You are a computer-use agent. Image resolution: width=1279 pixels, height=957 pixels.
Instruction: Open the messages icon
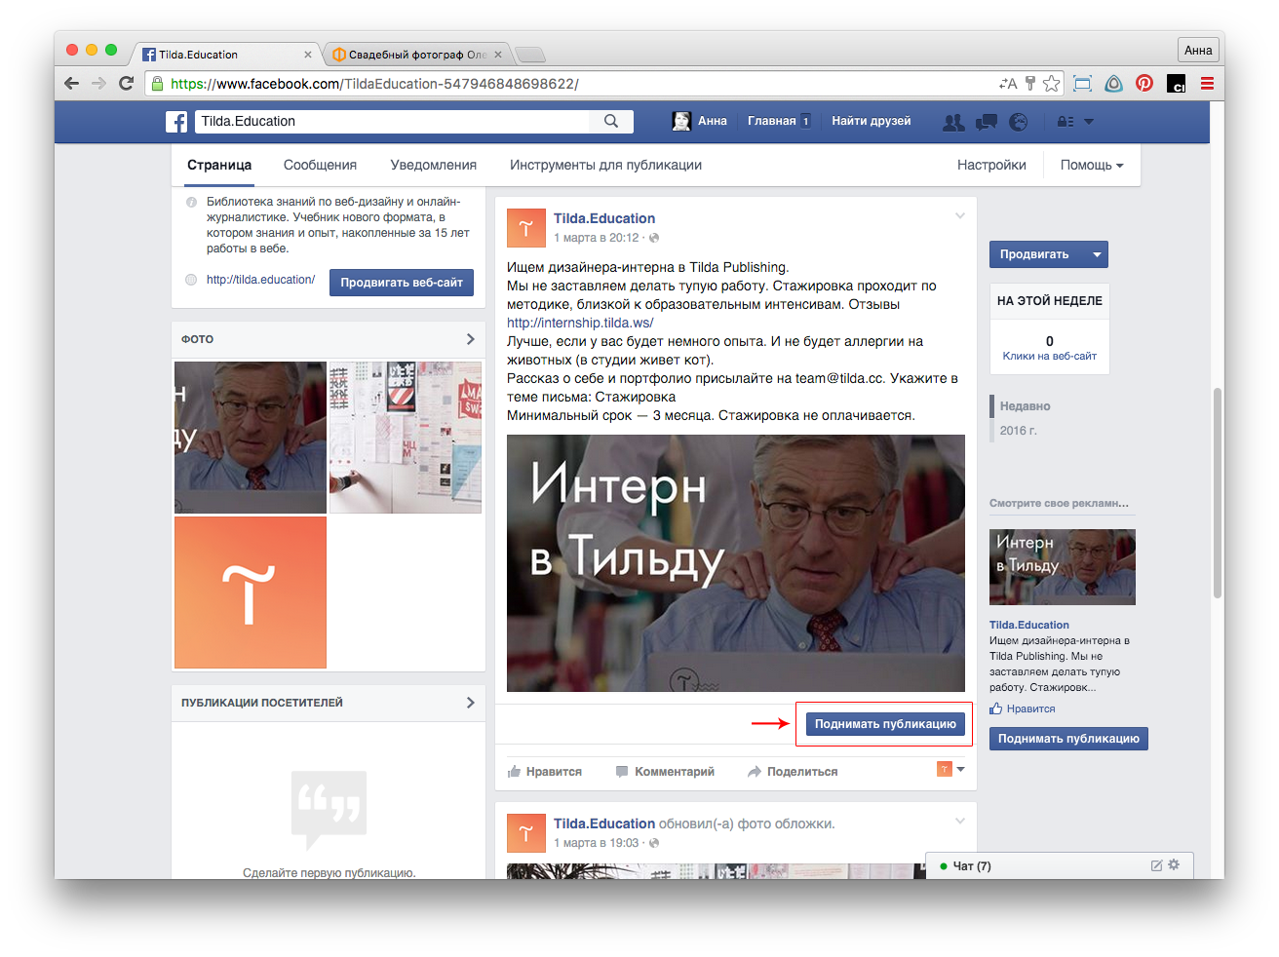(x=987, y=122)
